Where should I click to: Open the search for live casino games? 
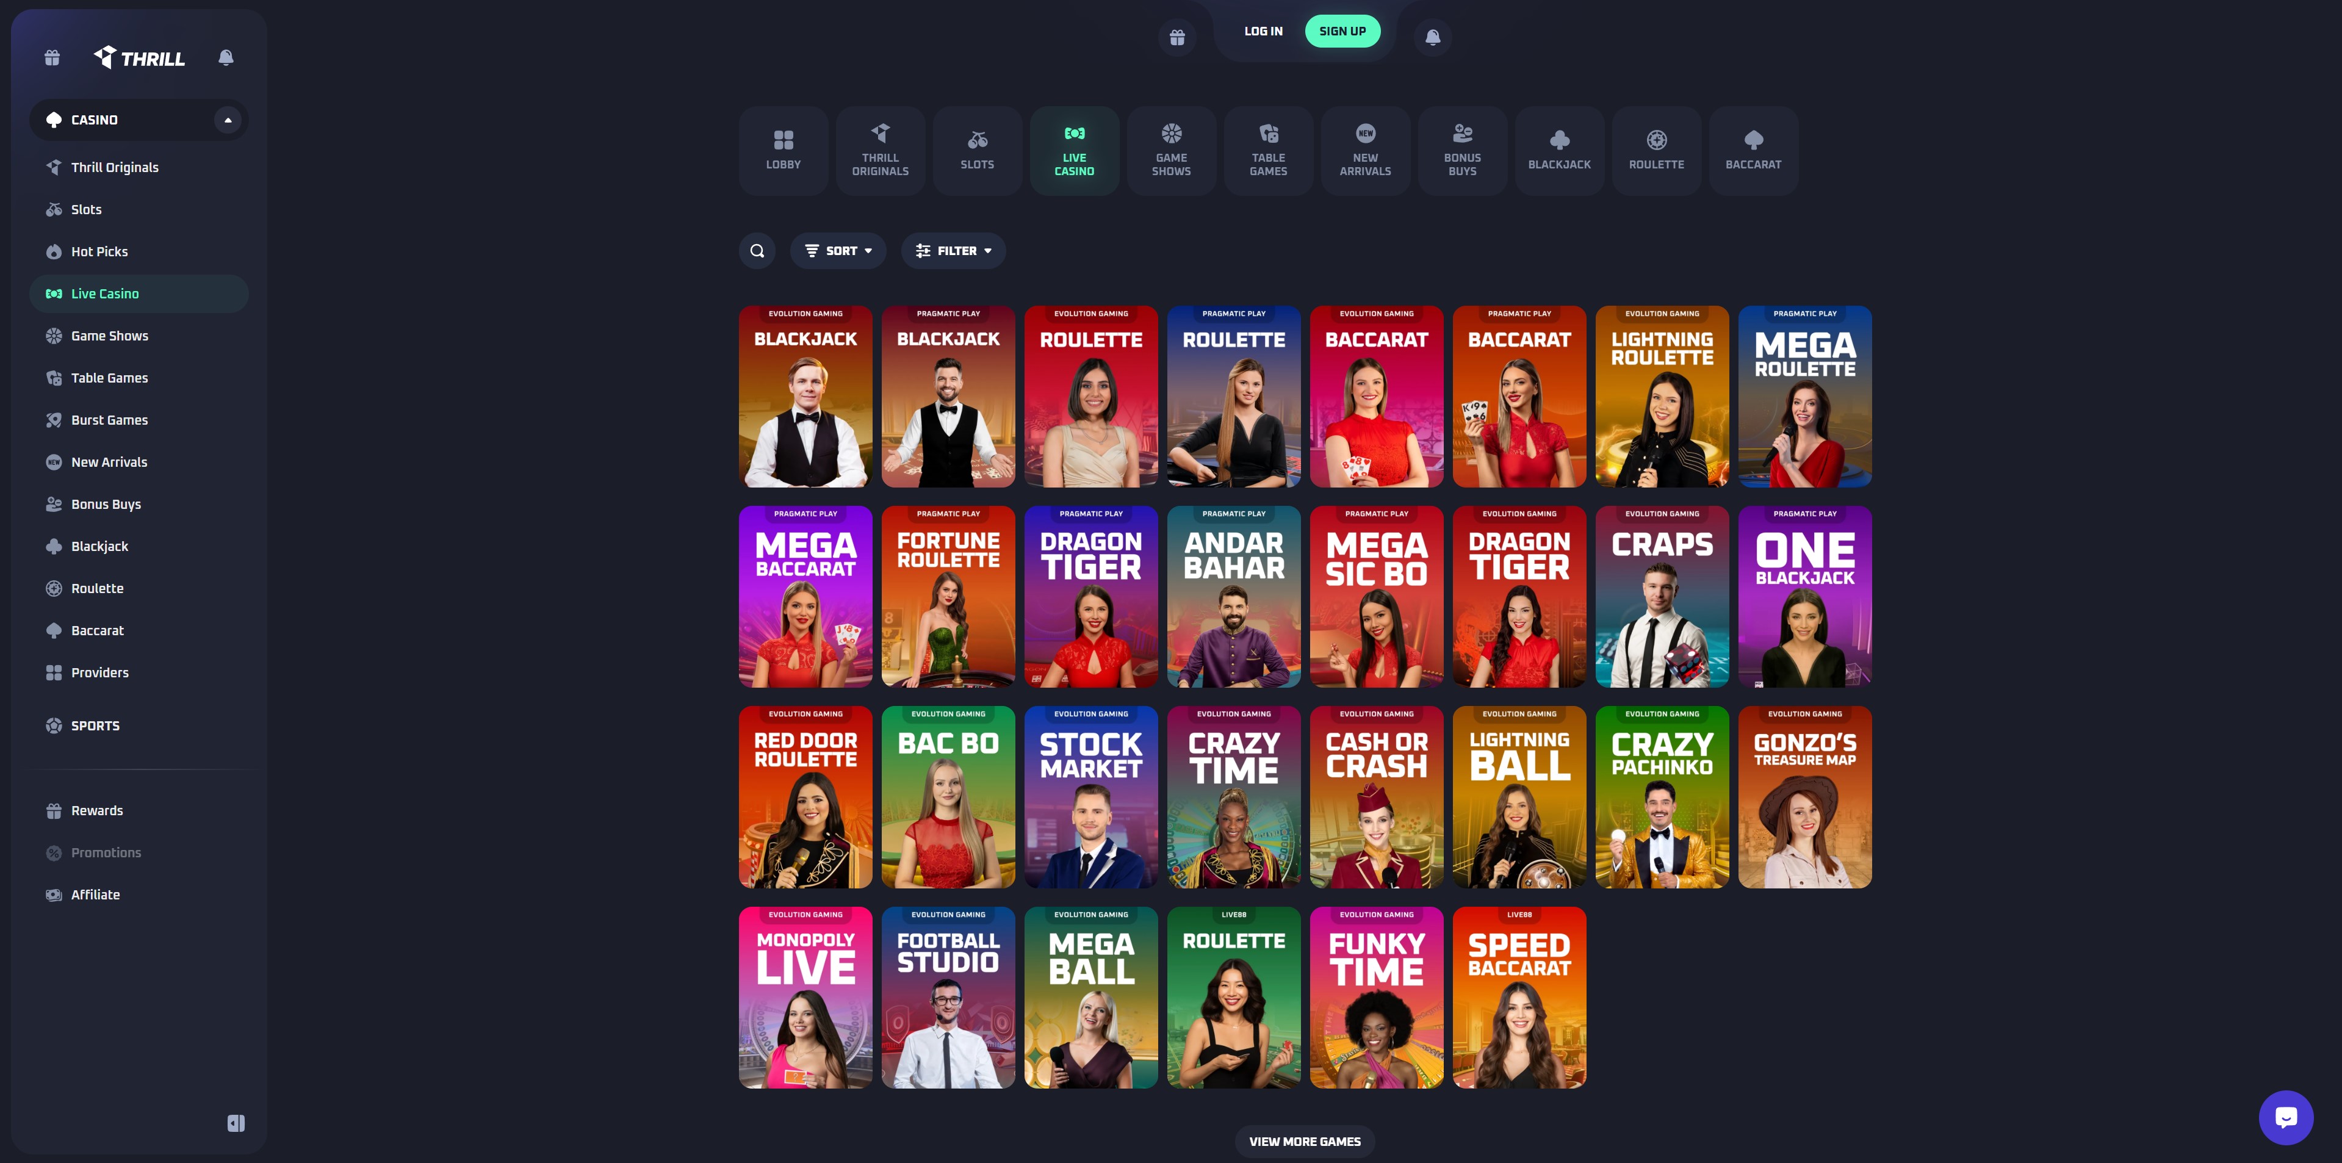pyautogui.click(x=757, y=250)
